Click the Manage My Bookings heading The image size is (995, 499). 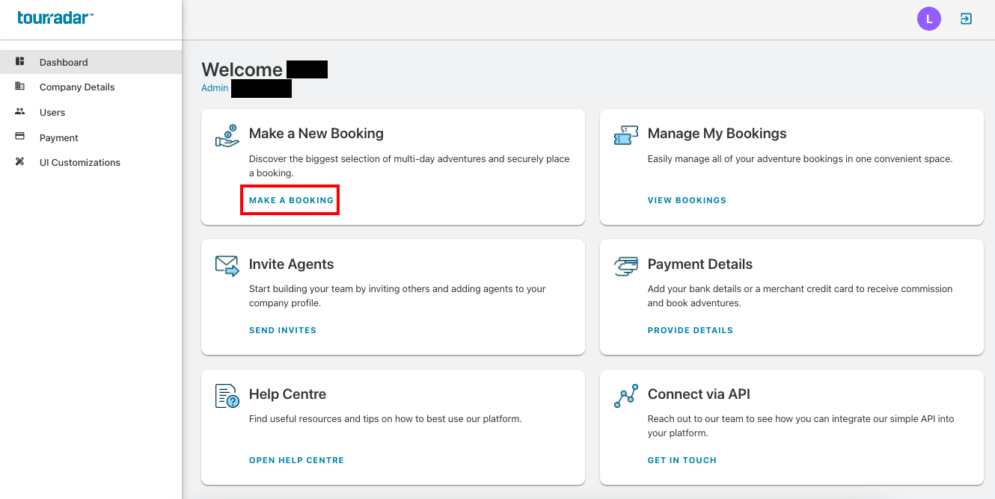coord(717,134)
